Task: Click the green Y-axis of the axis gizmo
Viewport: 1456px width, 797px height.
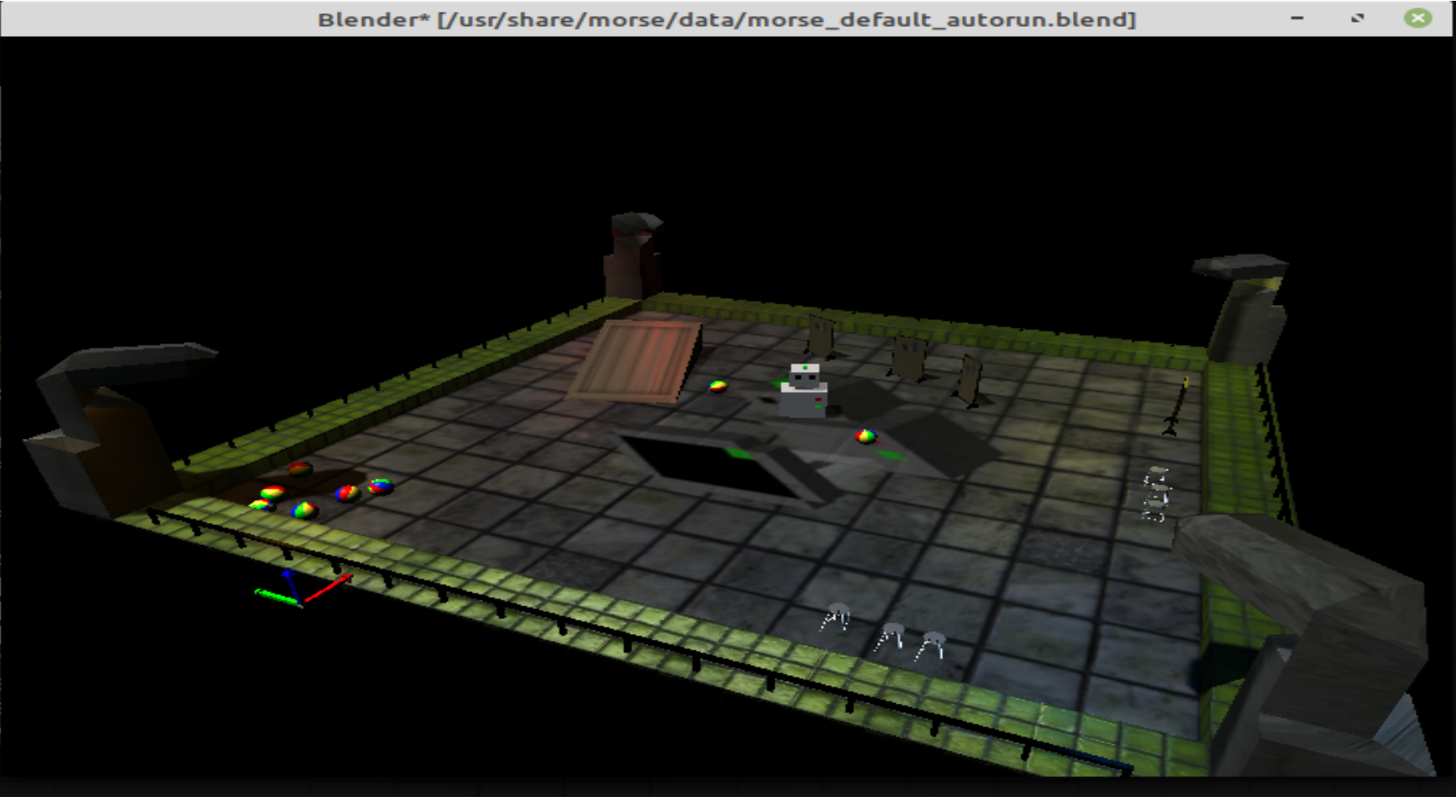Action: (x=274, y=595)
